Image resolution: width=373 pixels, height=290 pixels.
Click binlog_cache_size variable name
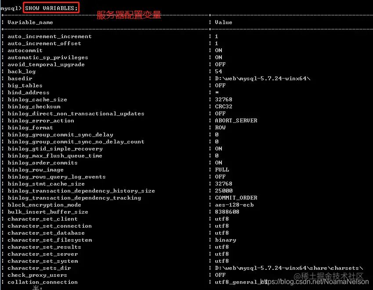(37, 100)
